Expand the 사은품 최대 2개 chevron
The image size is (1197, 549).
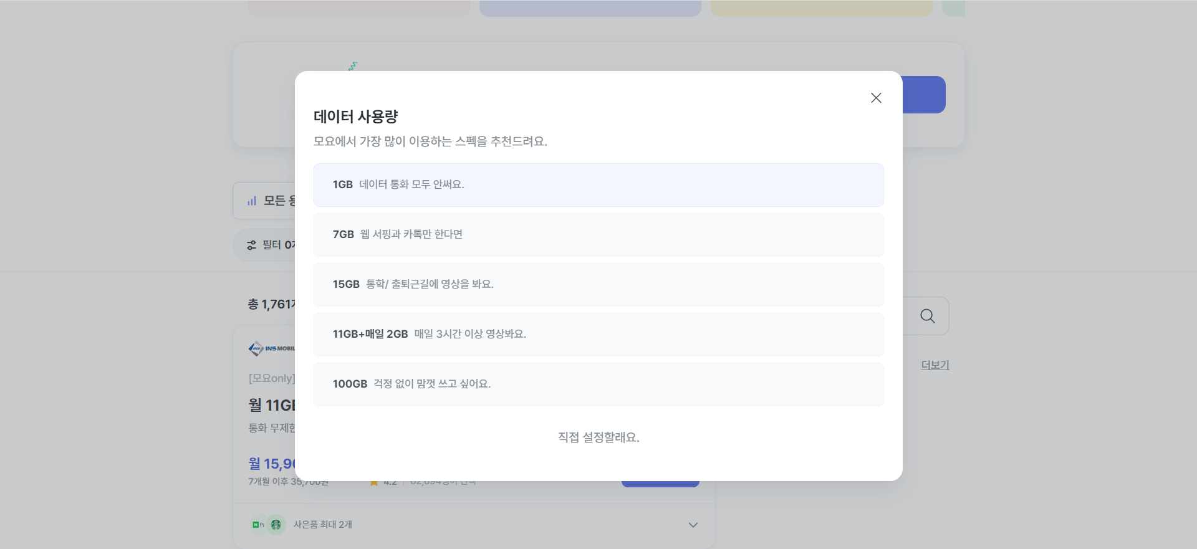pos(693,525)
